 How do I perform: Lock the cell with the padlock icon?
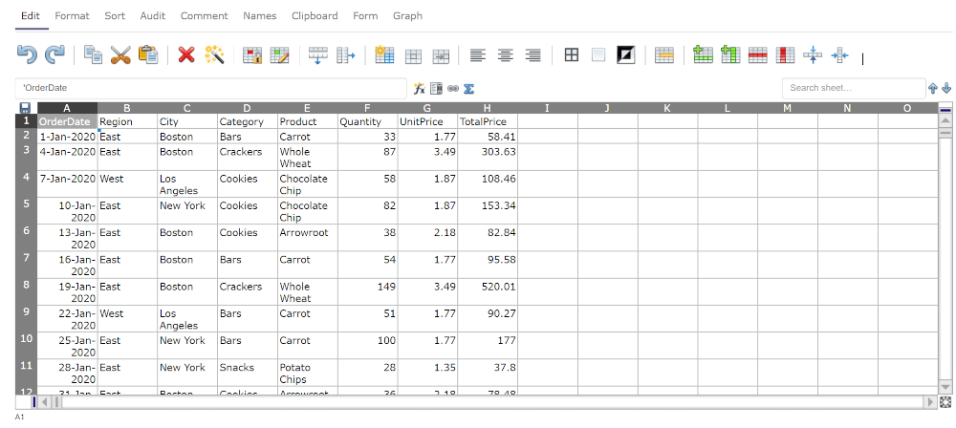point(252,55)
